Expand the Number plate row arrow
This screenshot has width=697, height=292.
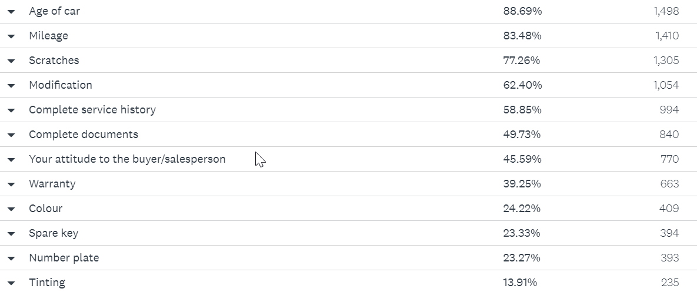pos(11,259)
